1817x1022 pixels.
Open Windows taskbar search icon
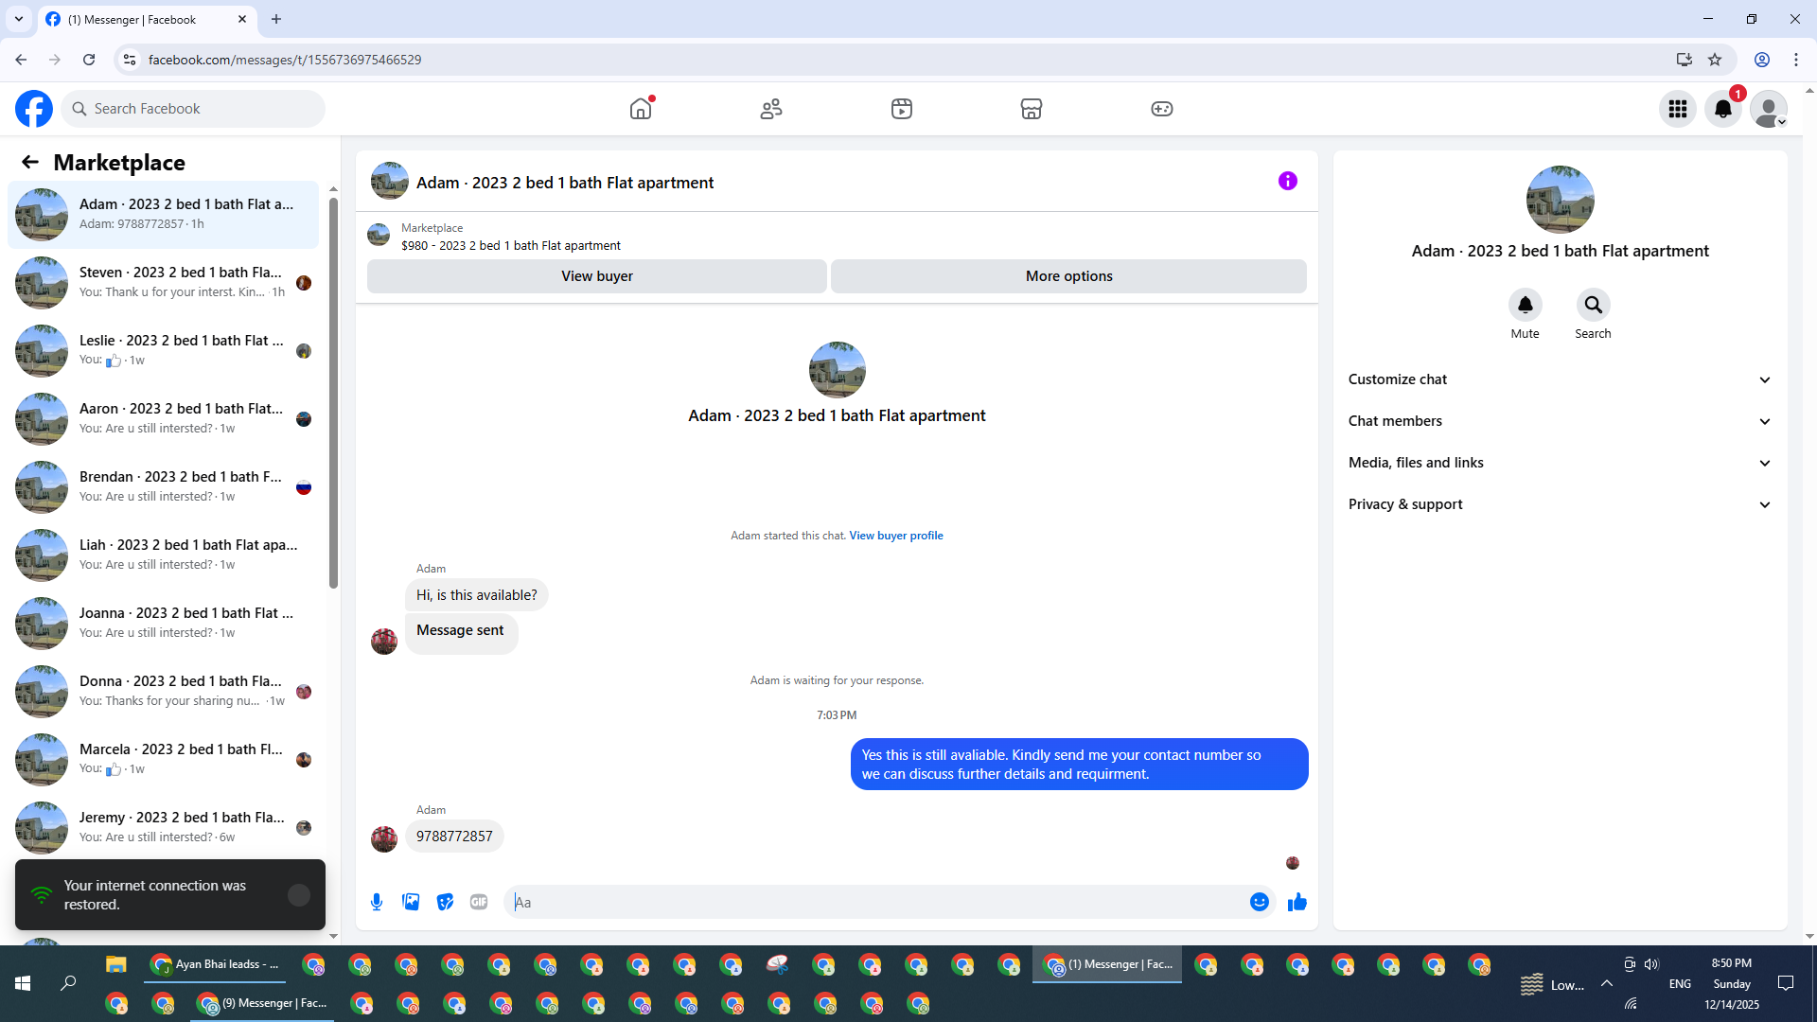[68, 983]
